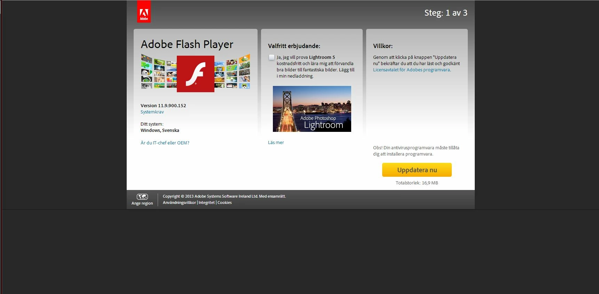Image resolution: width=599 pixels, height=294 pixels.
Task: Click the Adobe logo icon
Action: pos(144,11)
